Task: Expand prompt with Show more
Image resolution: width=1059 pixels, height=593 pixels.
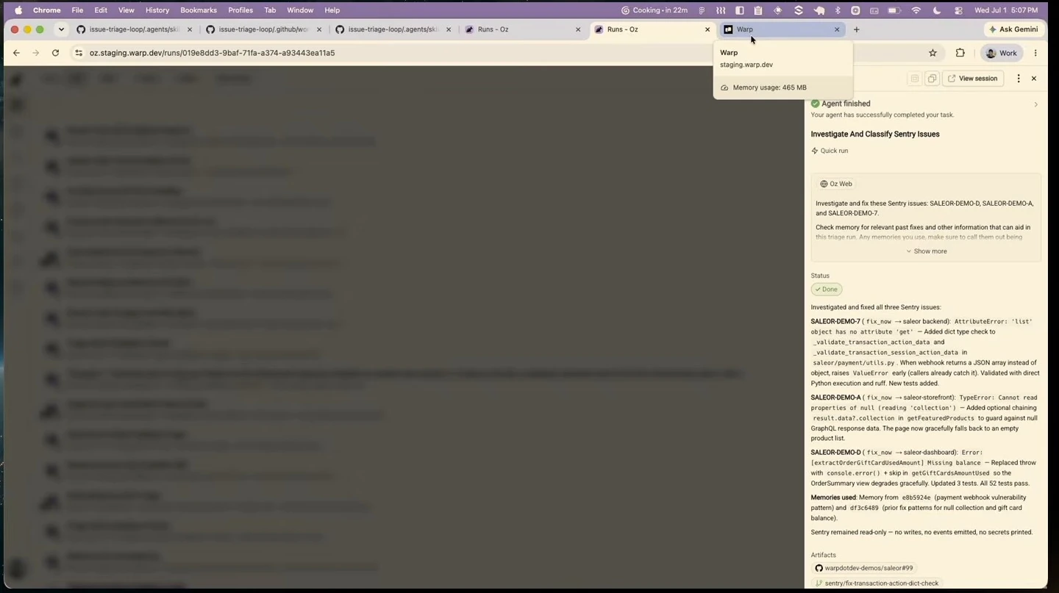Action: pos(927,251)
